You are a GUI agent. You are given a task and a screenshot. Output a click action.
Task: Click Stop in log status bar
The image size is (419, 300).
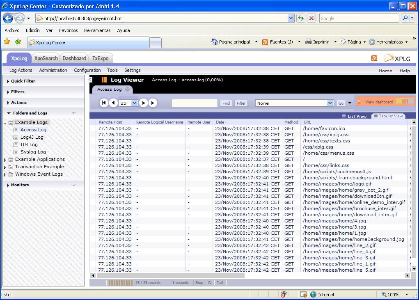coord(199,282)
